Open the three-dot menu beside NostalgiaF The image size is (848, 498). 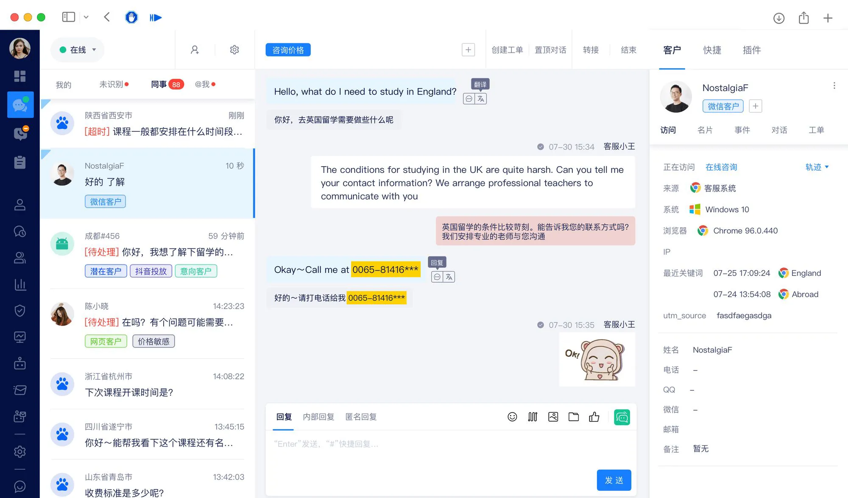834,86
